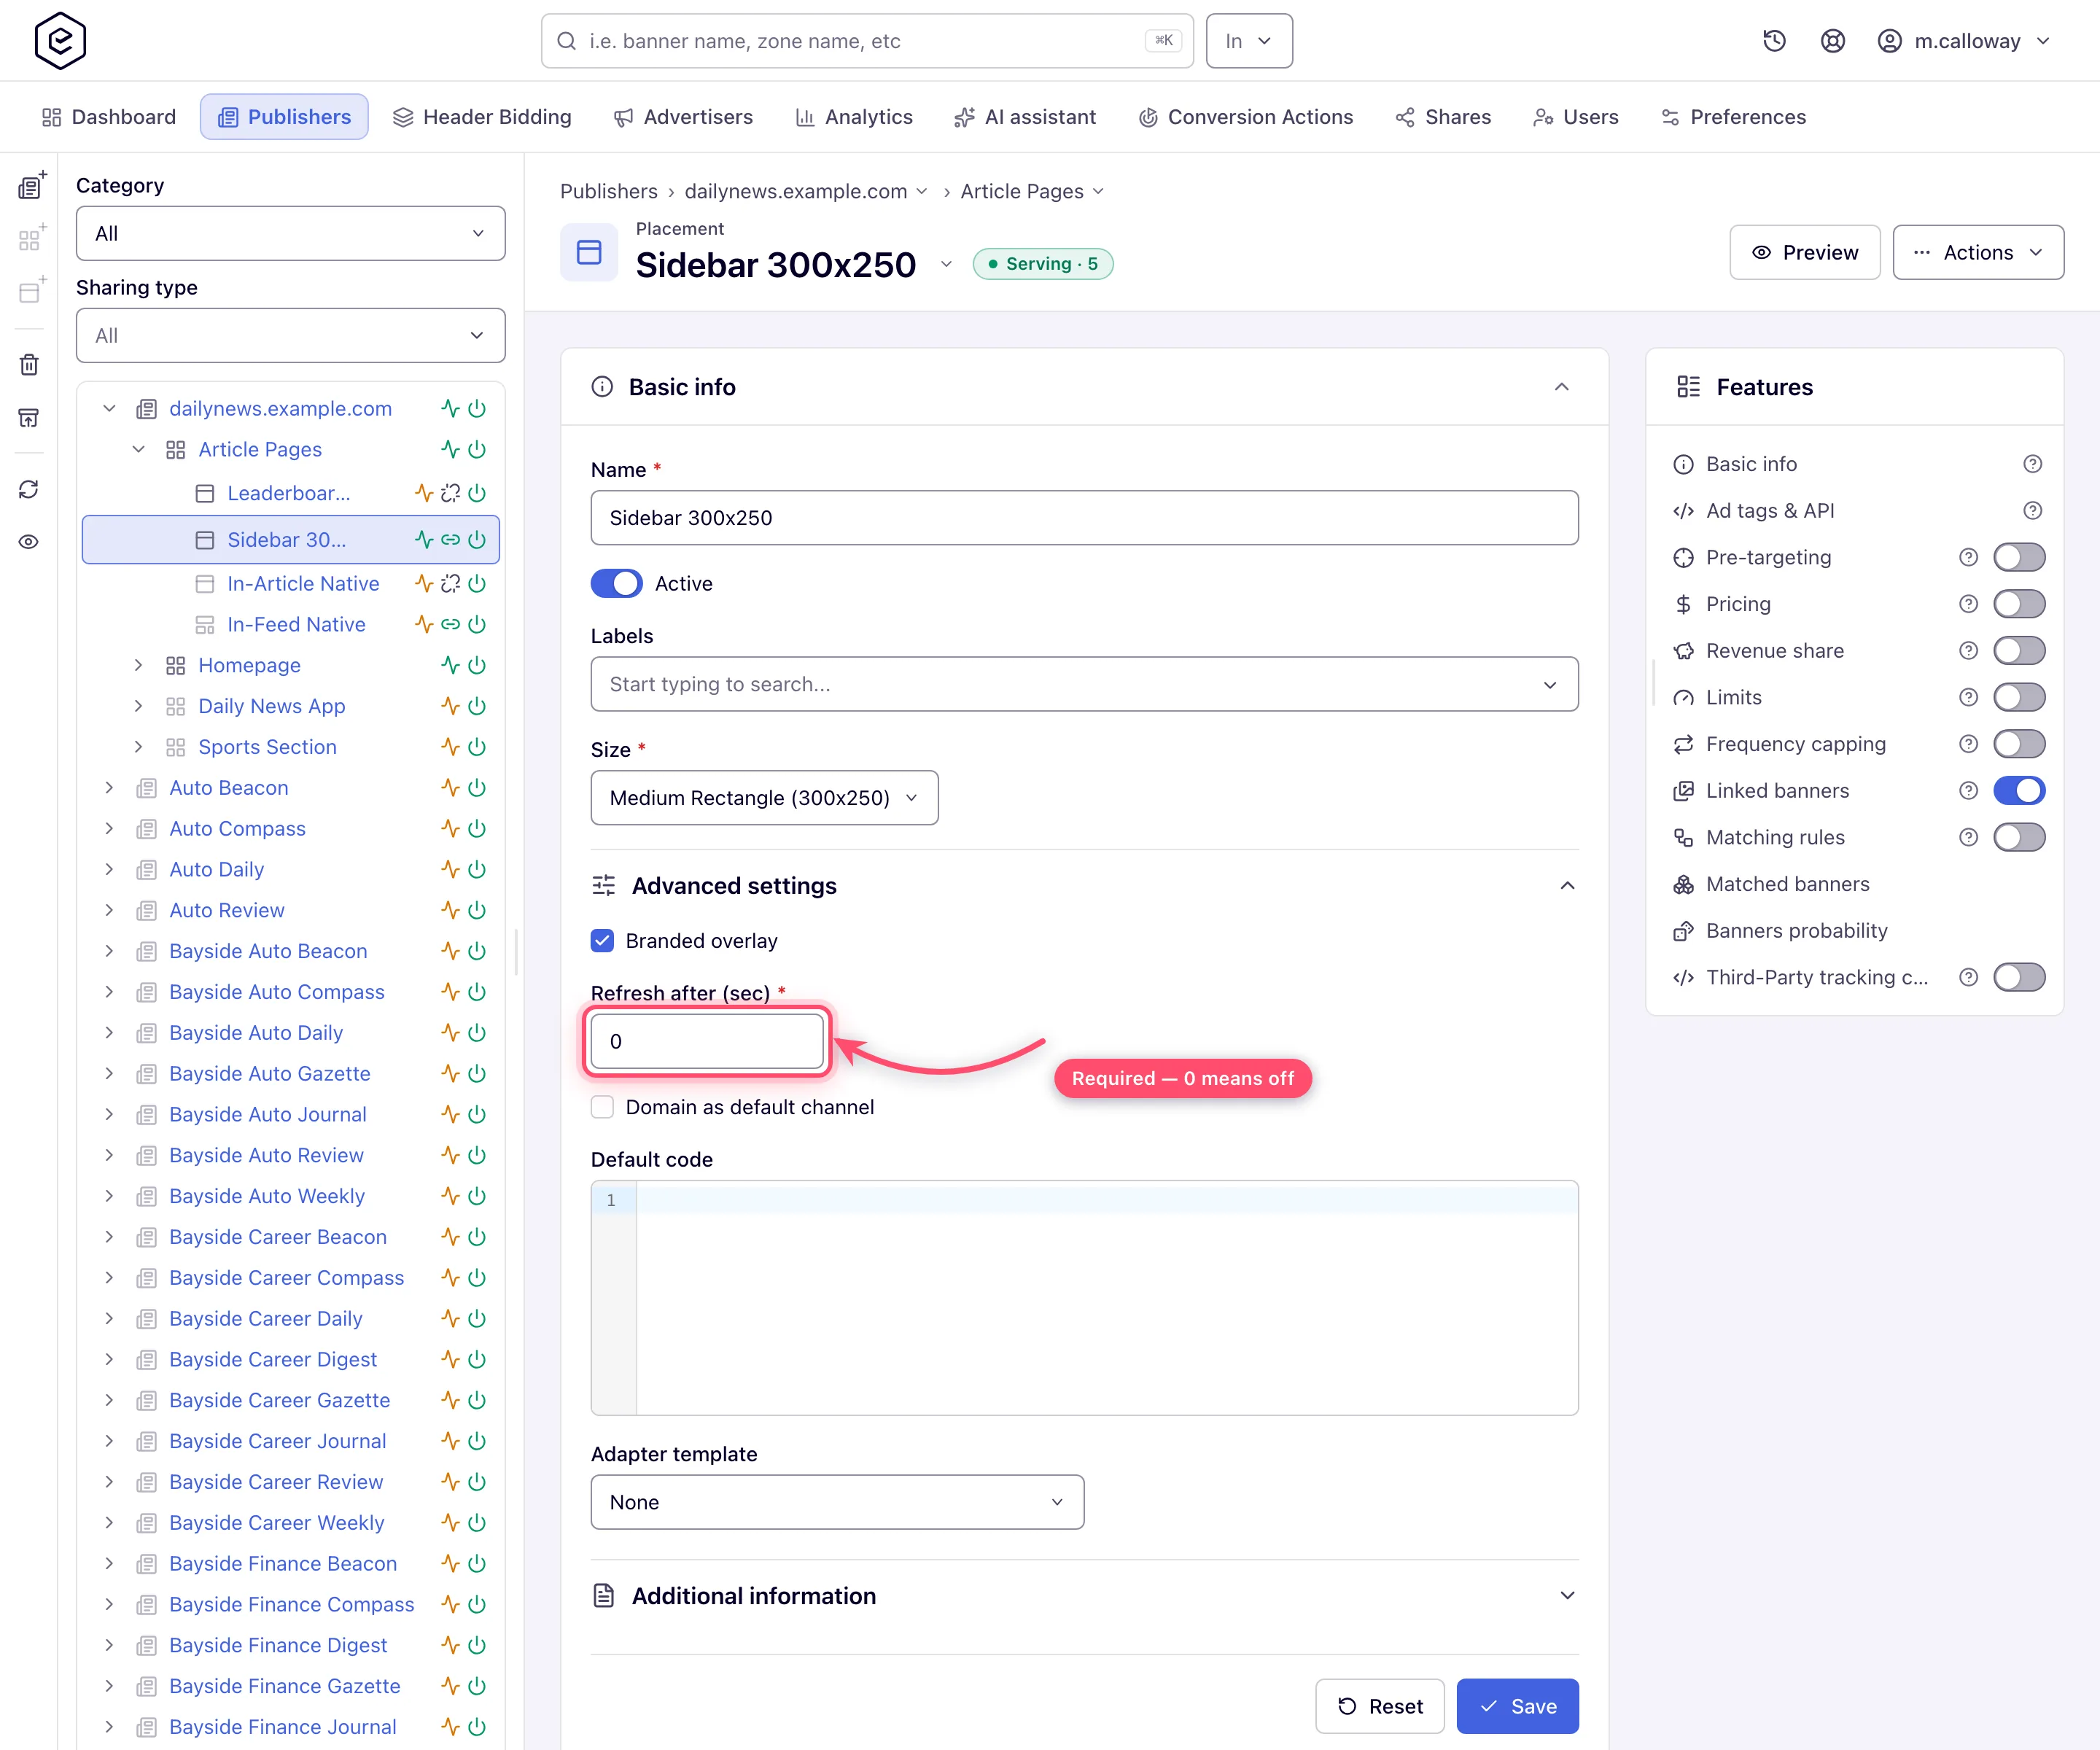The height and width of the screenshot is (1750, 2100).
Task: Open the Size dropdown Medium Rectangle
Action: pos(764,798)
